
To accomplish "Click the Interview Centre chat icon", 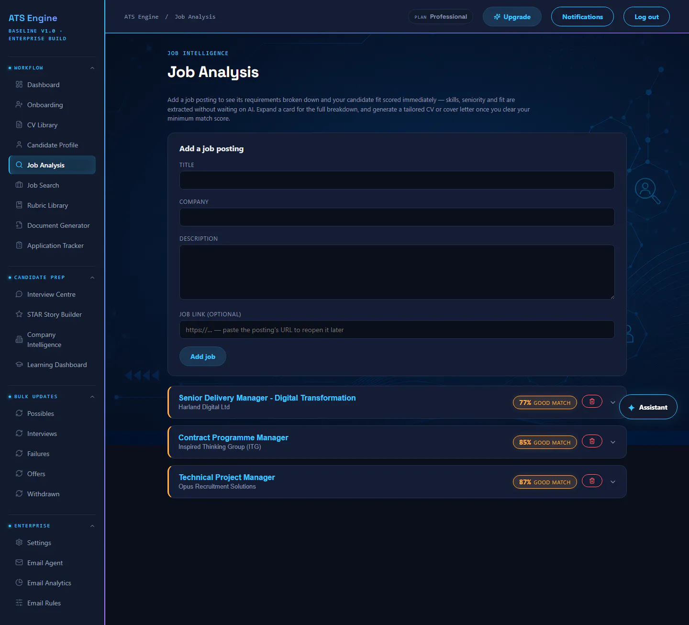I will pyautogui.click(x=19, y=294).
